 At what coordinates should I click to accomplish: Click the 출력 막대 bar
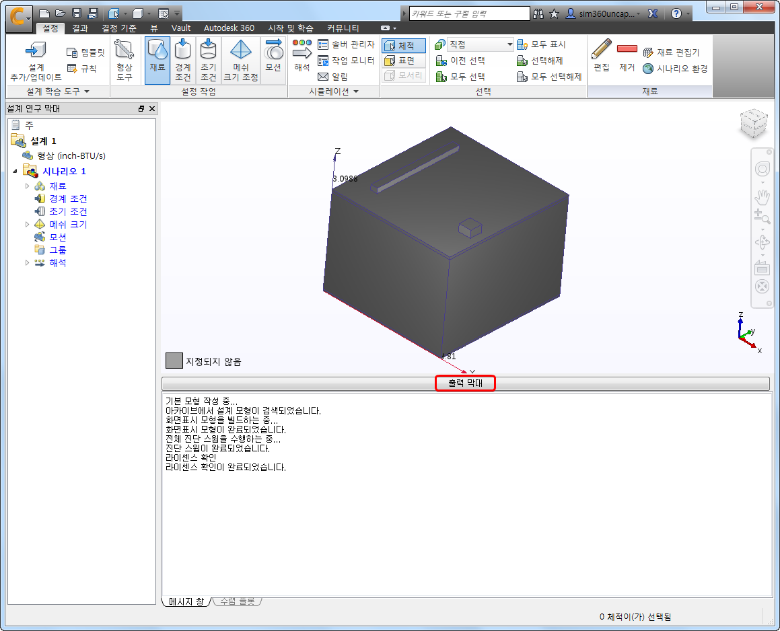pyautogui.click(x=465, y=383)
